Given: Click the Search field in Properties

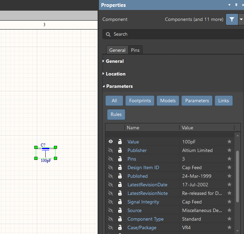Looking at the screenshot, I should [173, 34].
